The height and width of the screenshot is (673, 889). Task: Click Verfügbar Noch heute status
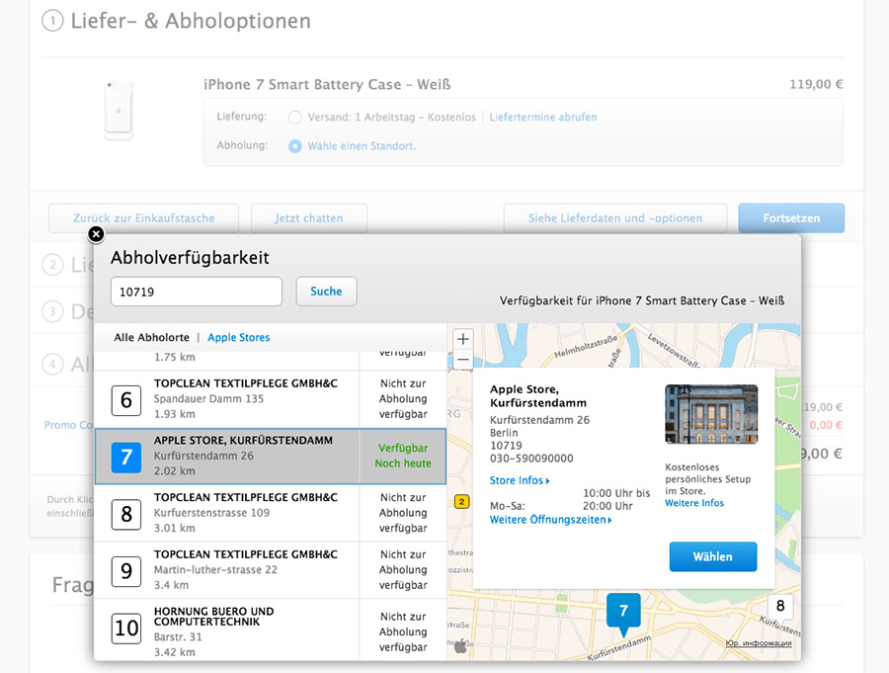tap(403, 457)
